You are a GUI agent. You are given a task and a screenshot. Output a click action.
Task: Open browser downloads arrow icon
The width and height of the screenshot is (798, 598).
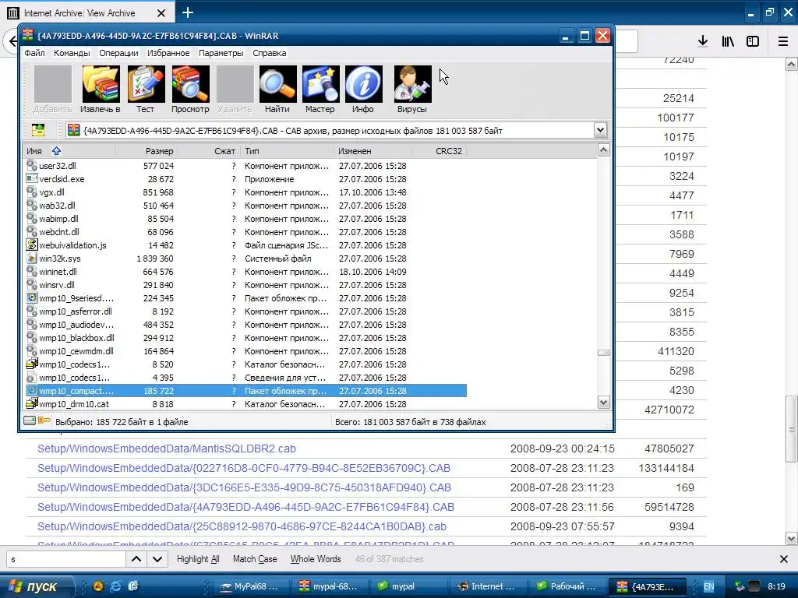pos(703,41)
